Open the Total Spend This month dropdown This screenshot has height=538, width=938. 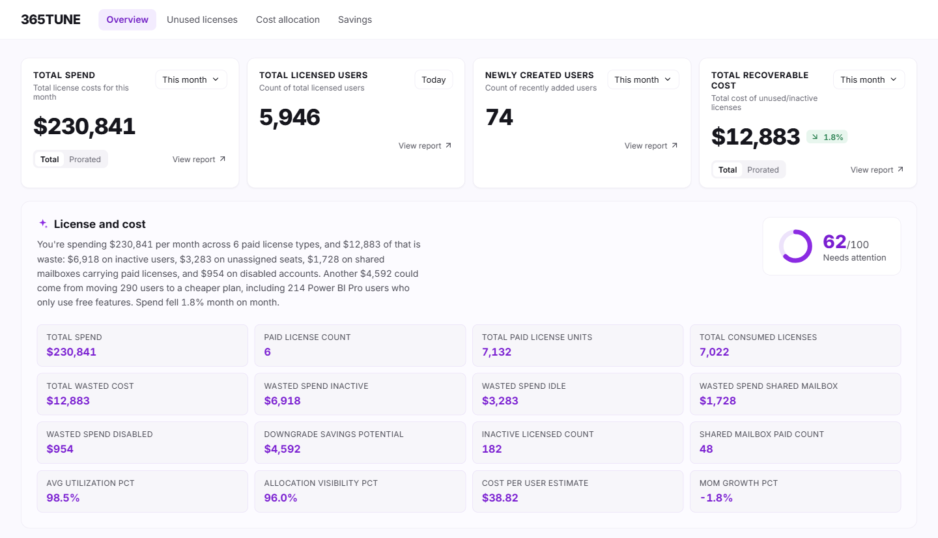tap(191, 79)
